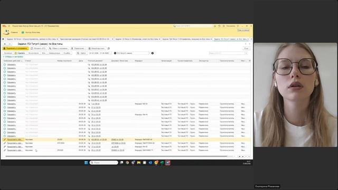Open Task View on the taskbar
This screenshot has width=338, height=190.
click(121, 163)
